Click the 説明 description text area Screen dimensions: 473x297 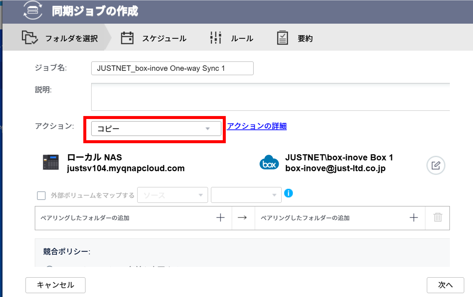pyautogui.click(x=270, y=97)
